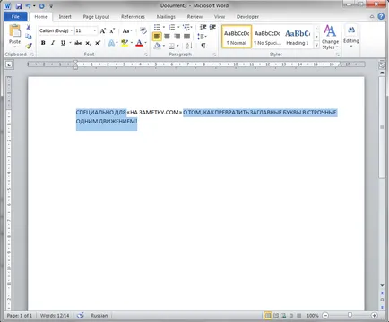Viewport: 389px width, 322px height.
Task: Apply superscript formatting
Action: [98, 43]
